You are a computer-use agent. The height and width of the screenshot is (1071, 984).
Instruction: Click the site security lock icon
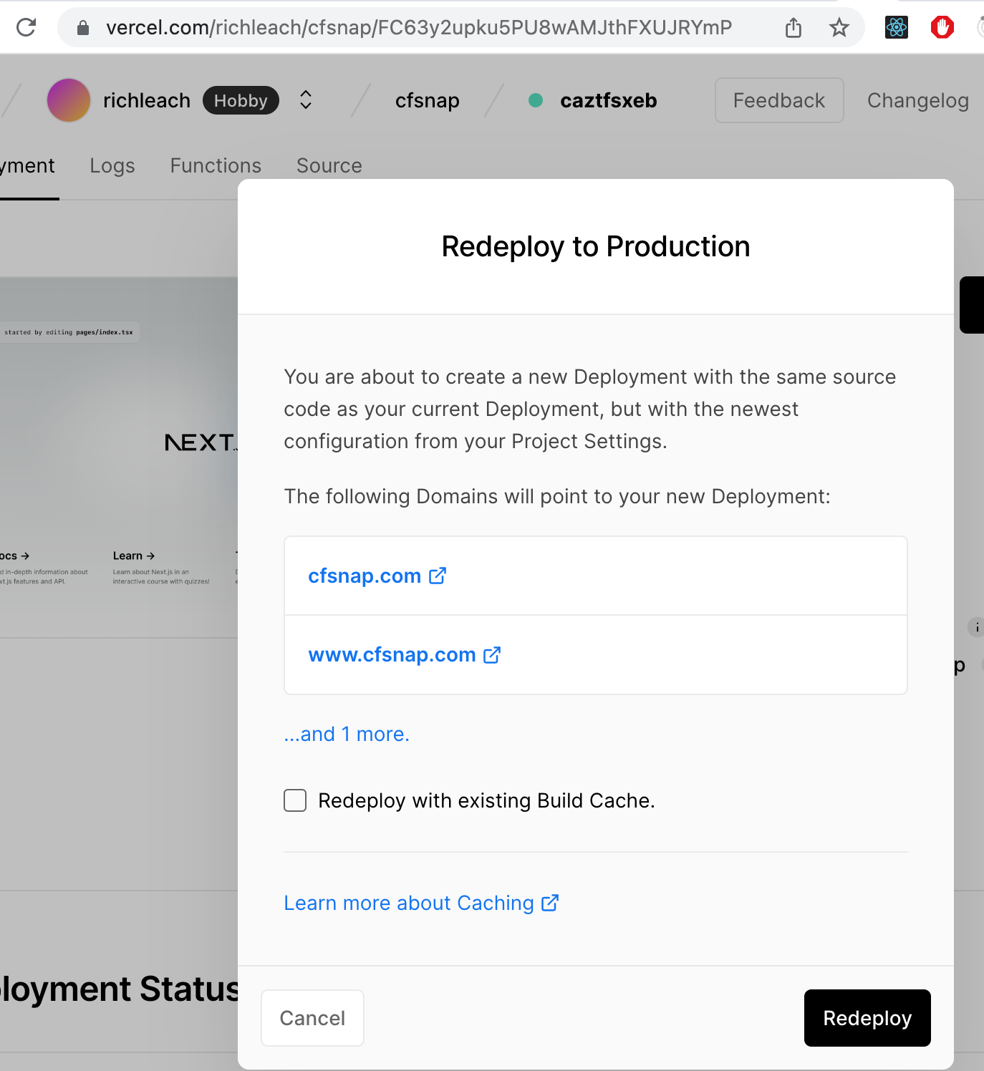82,27
